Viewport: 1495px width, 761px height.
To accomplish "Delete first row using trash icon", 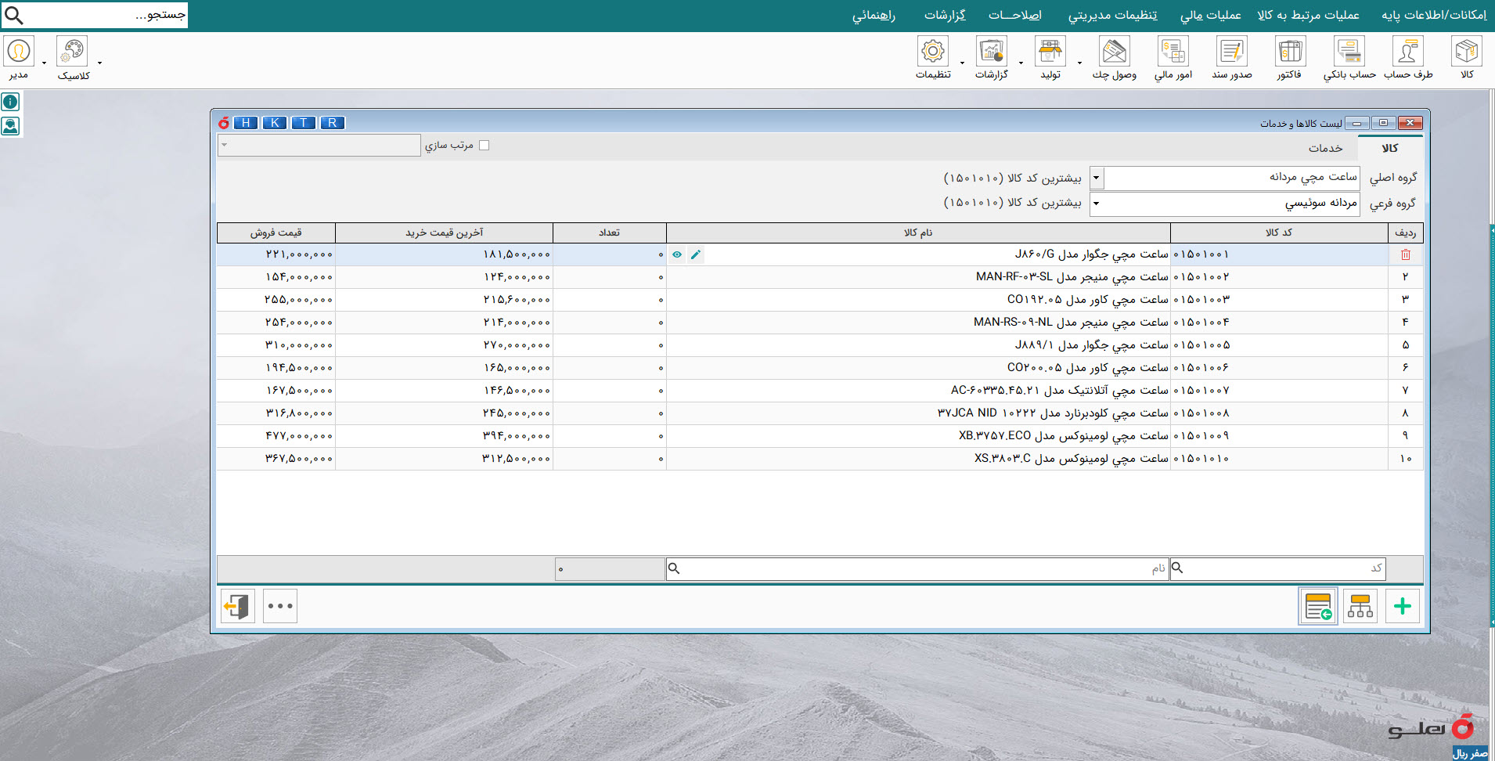I will coord(1405,254).
